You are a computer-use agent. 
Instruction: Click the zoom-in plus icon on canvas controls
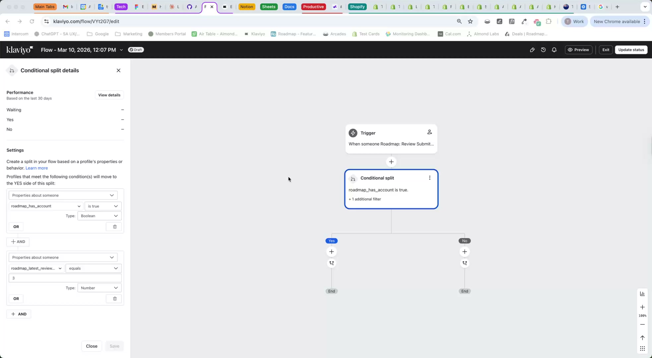pyautogui.click(x=642, y=307)
